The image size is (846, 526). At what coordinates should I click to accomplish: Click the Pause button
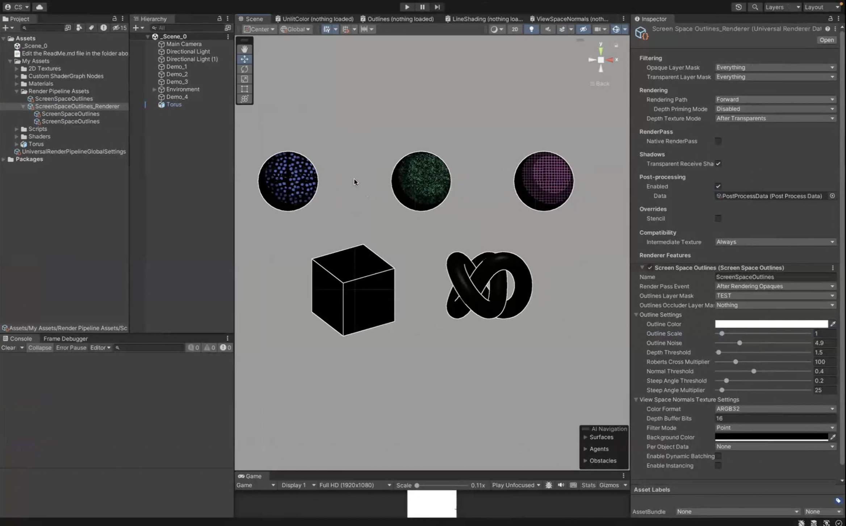pos(422,7)
